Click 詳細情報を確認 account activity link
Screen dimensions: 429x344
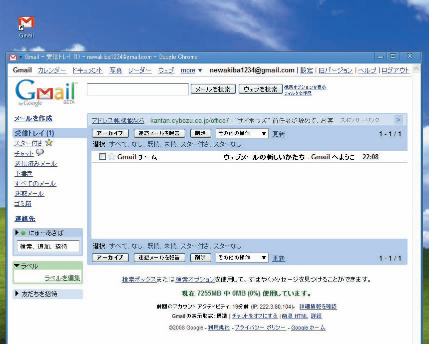(318, 306)
